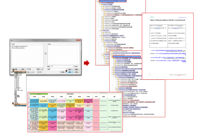Image resolution: width=201 pixels, height=138 pixels.
Task: Click the document's bold italic title line
Action: [168, 20]
